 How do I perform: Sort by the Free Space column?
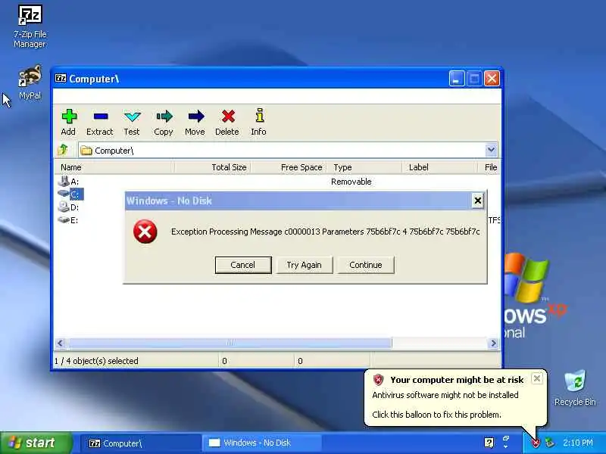point(289,167)
